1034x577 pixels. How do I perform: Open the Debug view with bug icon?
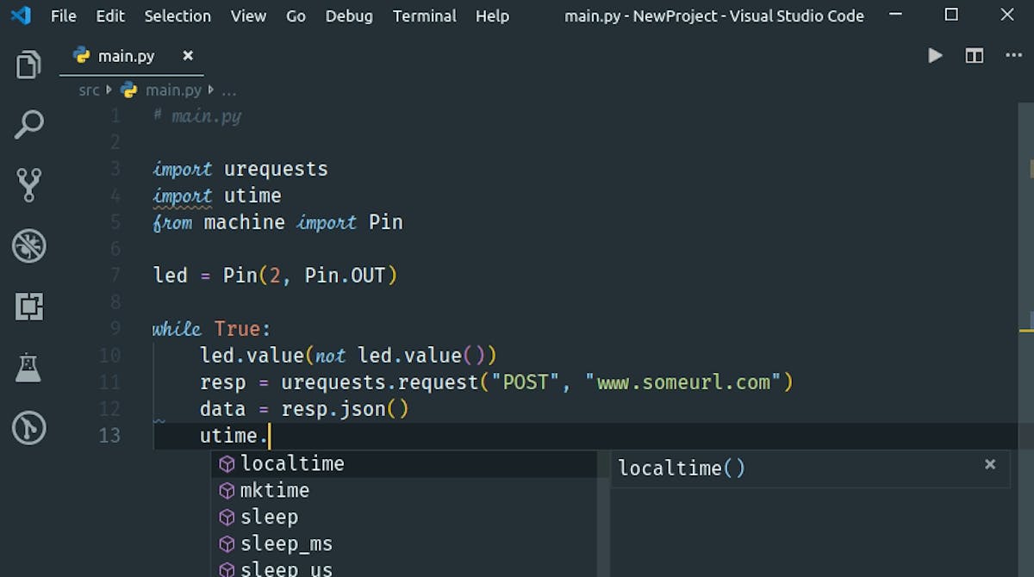(x=28, y=246)
